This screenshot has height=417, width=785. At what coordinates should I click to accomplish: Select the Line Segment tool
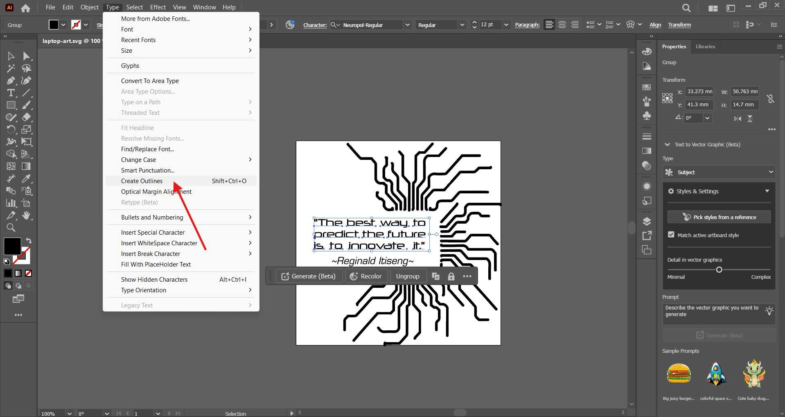[27, 93]
